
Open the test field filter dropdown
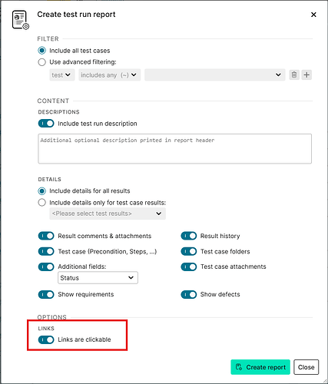tap(62, 75)
